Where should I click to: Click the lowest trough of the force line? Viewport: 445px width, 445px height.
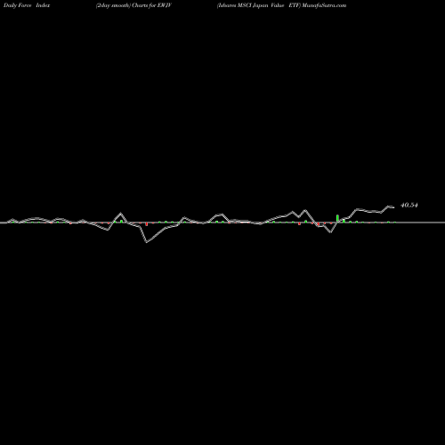pyautogui.click(x=147, y=242)
